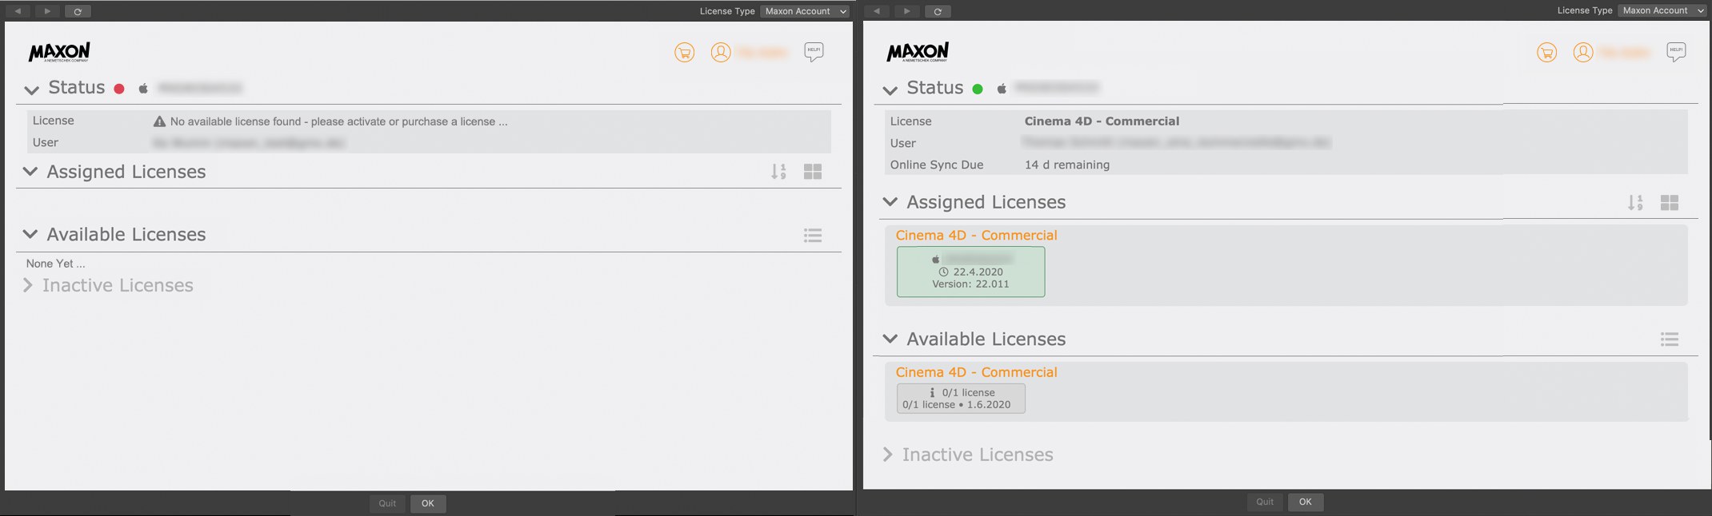Expand Inactive Licenses section in right window
1712x516 pixels.
(888, 454)
